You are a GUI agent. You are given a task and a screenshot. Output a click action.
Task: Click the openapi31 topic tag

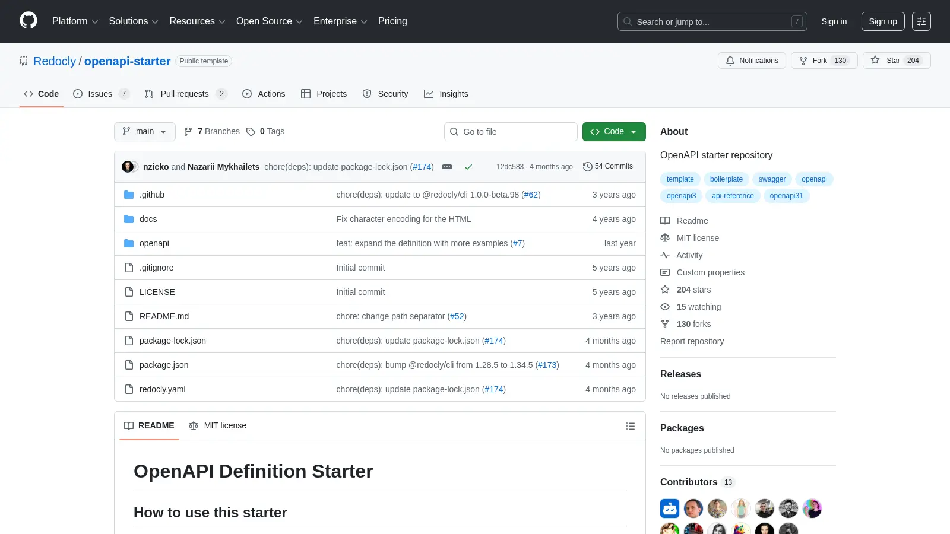point(786,196)
